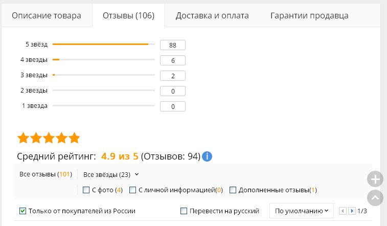Click the 5 звёзд rating bar
This screenshot has width=387, height=226.
click(104, 44)
